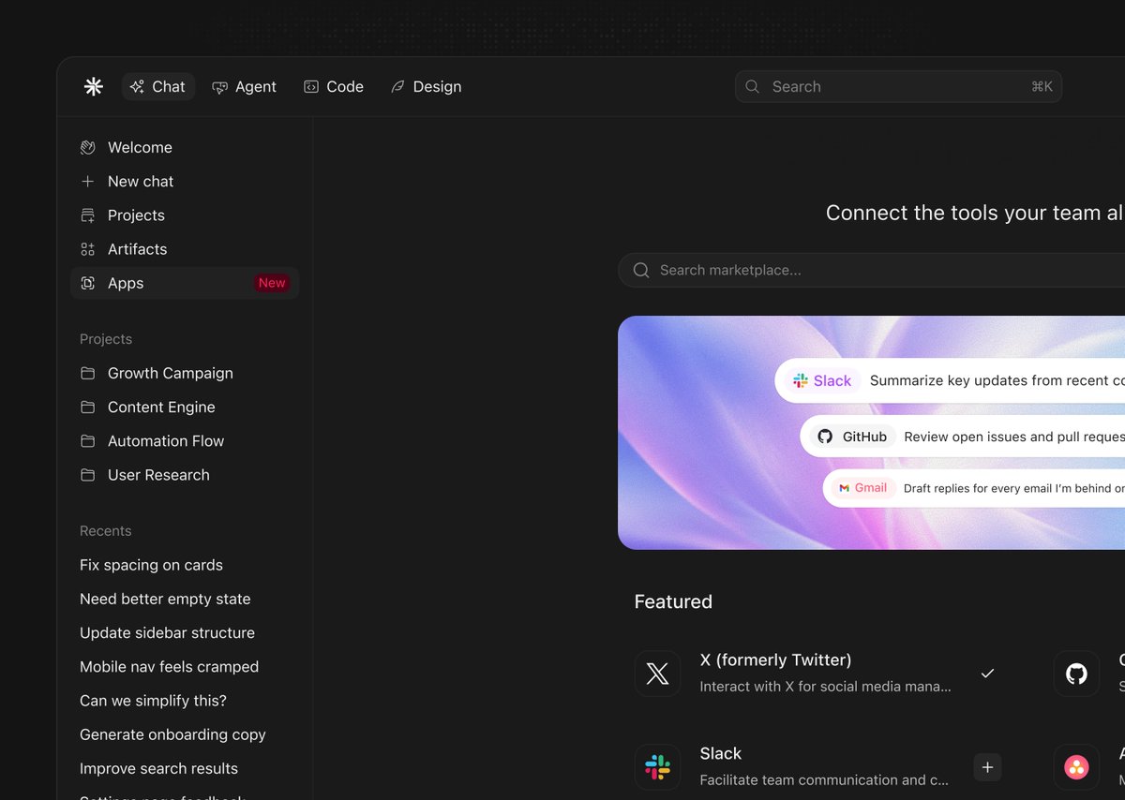Click the GitHub app icon under Featured
The image size is (1125, 800).
point(1076,674)
